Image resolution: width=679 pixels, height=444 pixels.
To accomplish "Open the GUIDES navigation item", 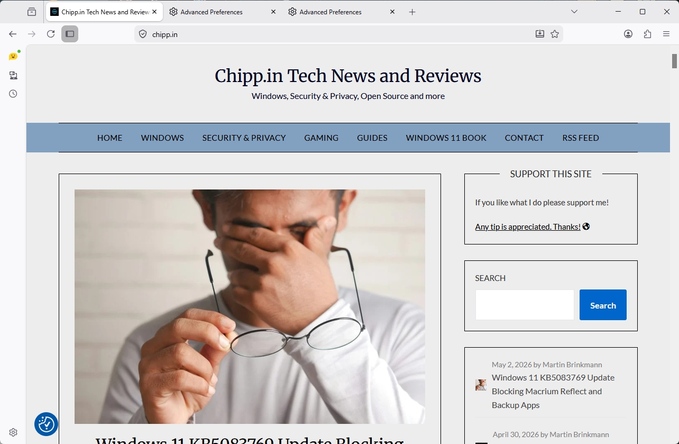I will pyautogui.click(x=372, y=138).
